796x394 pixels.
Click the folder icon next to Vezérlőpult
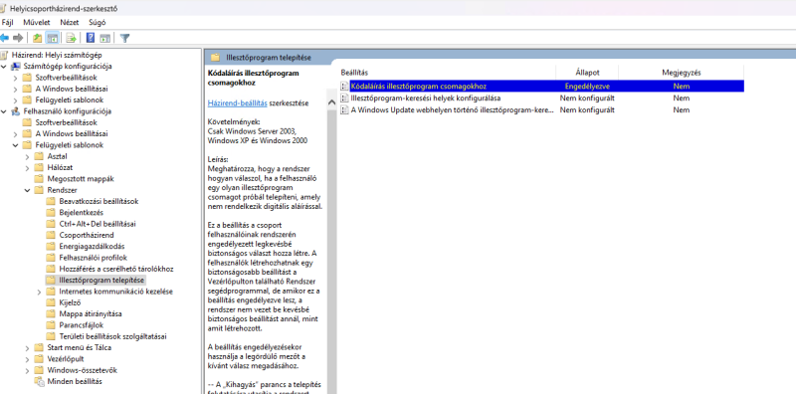(x=39, y=359)
